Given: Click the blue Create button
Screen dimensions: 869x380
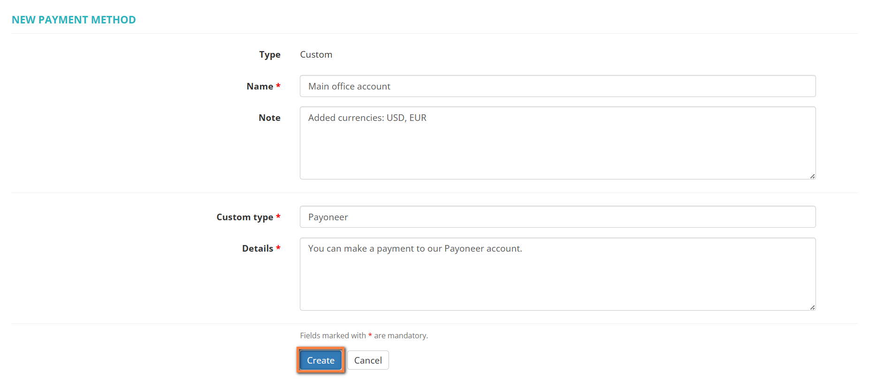Looking at the screenshot, I should pos(320,360).
